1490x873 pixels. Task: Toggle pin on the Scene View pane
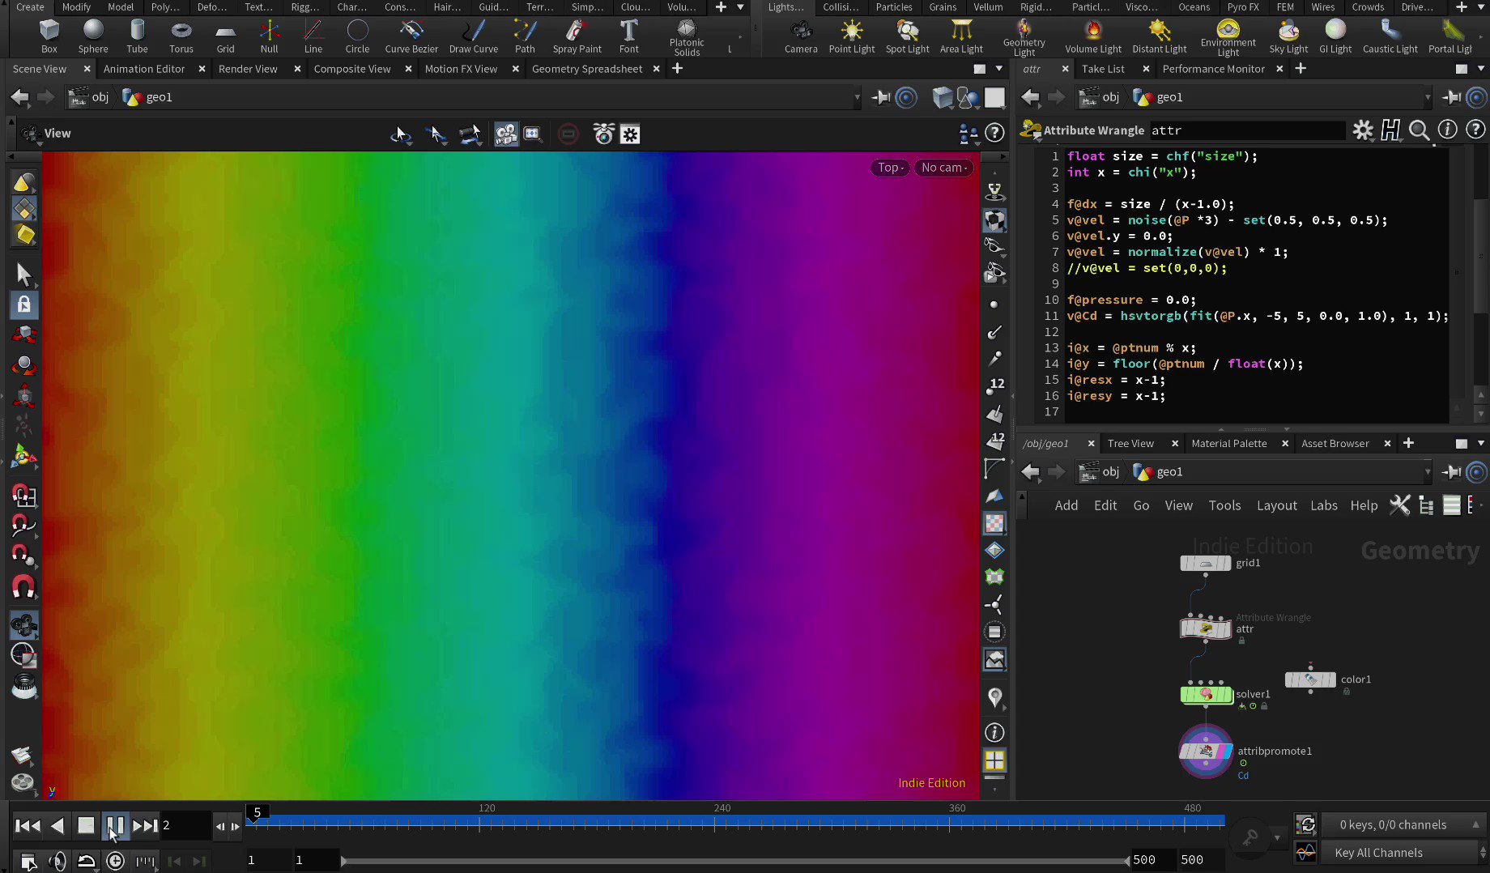[881, 98]
